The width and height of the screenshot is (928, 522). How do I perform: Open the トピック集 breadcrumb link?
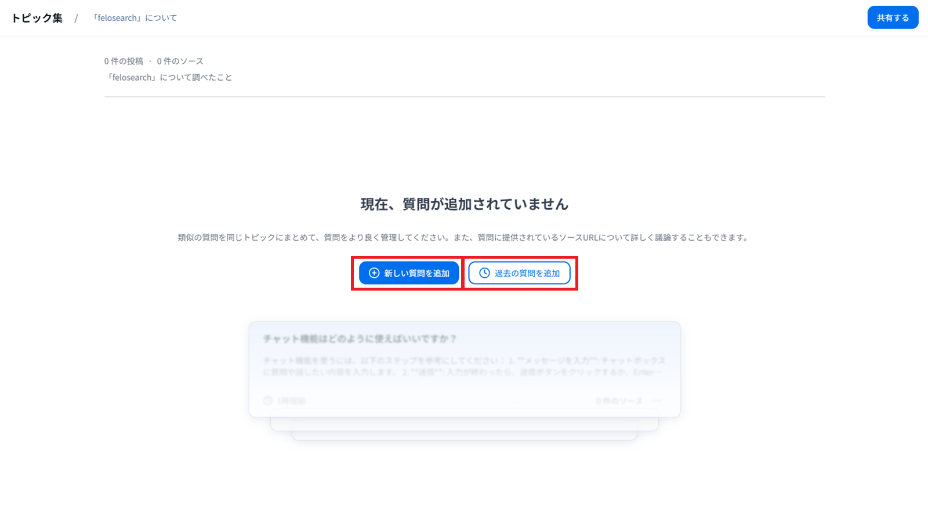(x=36, y=17)
